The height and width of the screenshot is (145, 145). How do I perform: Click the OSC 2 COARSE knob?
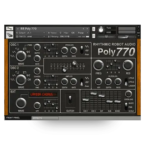37,71
